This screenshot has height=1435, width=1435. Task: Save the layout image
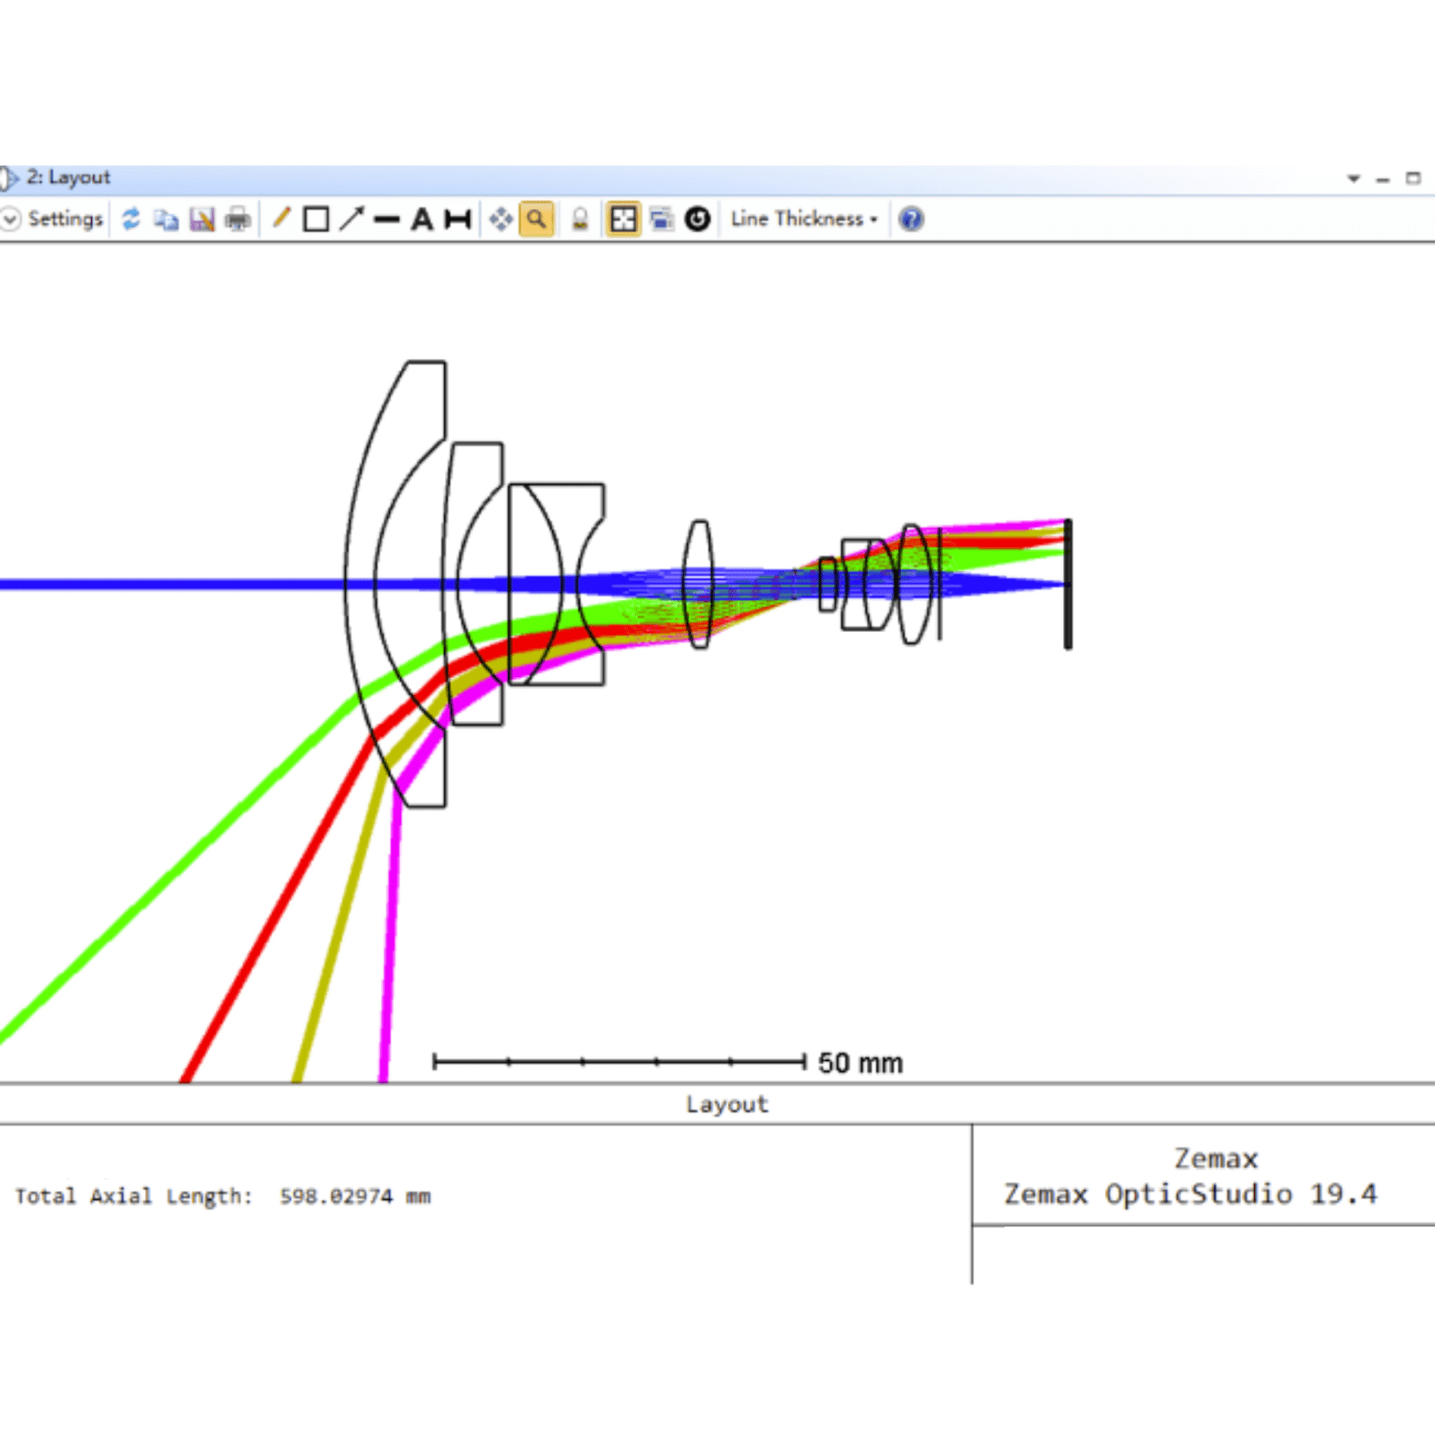tap(201, 219)
